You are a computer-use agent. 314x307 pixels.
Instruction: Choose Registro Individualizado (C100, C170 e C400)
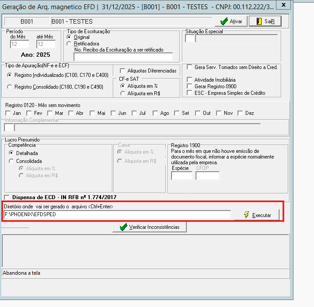click(9, 75)
